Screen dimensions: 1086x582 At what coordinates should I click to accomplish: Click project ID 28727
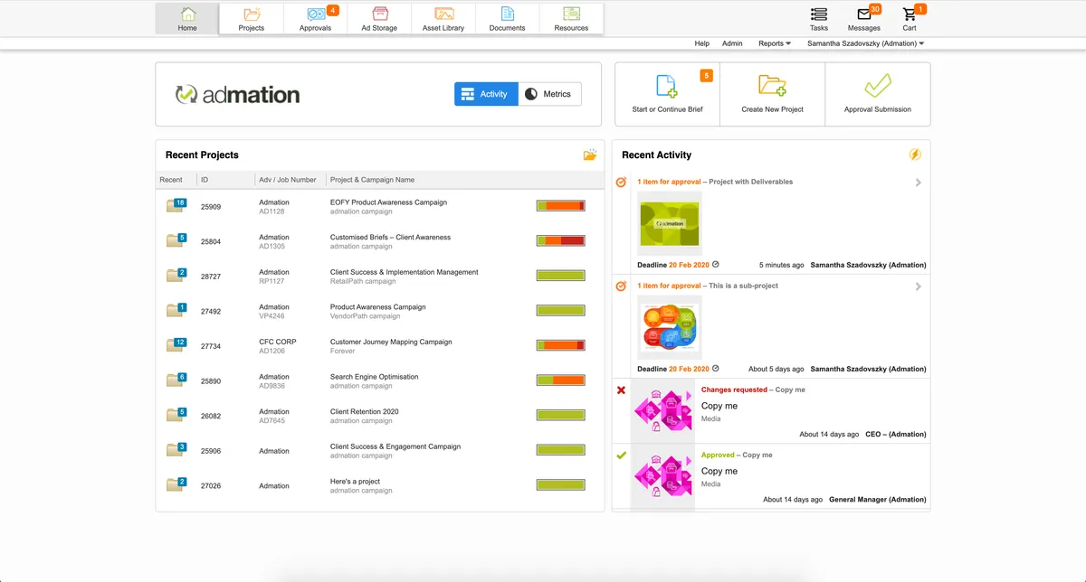point(211,276)
